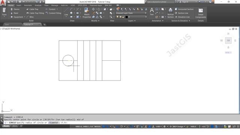
Task: Expand the Modify panel
Action: [95, 21]
